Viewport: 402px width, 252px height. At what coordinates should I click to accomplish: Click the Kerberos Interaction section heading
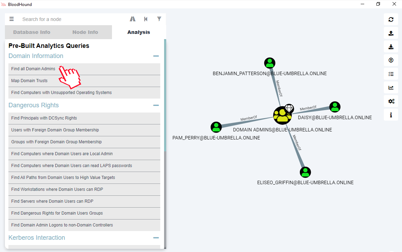pyautogui.click(x=37, y=238)
